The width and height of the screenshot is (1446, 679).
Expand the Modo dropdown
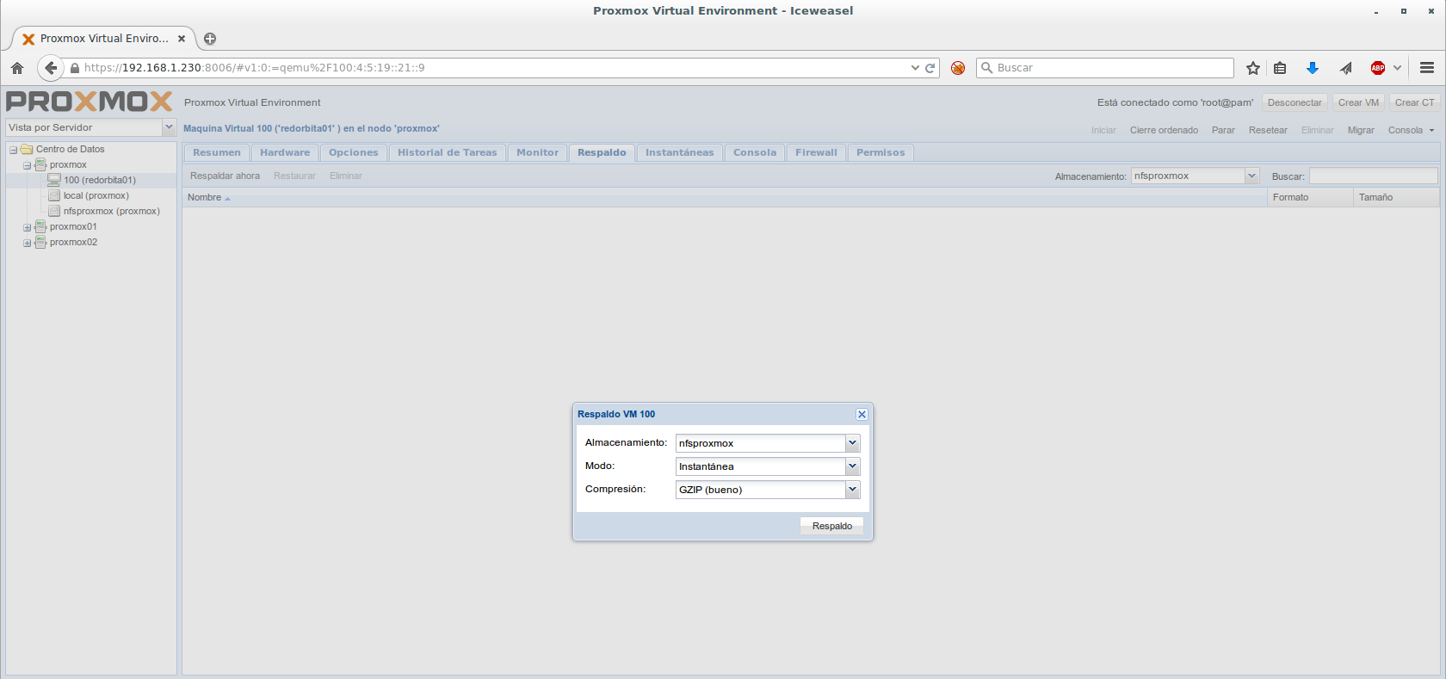tap(852, 466)
